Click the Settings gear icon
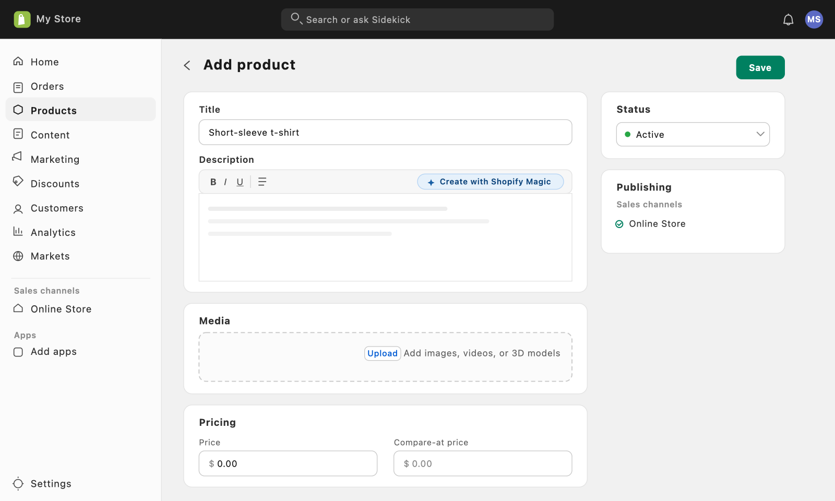Image resolution: width=835 pixels, height=501 pixels. [x=18, y=483]
